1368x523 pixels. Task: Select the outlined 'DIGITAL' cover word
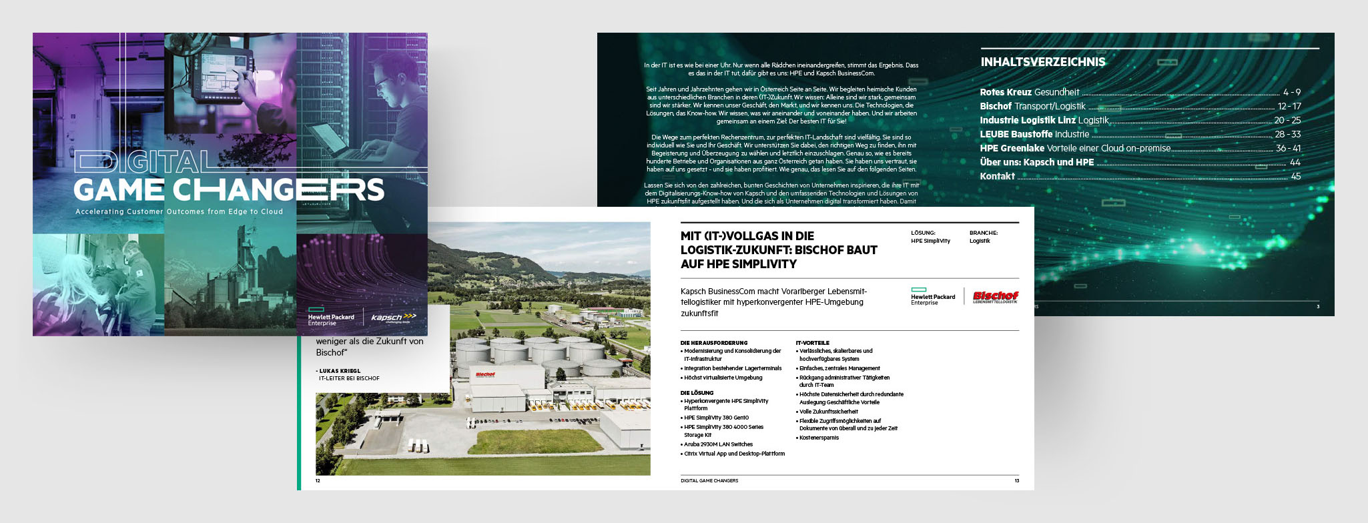143,162
